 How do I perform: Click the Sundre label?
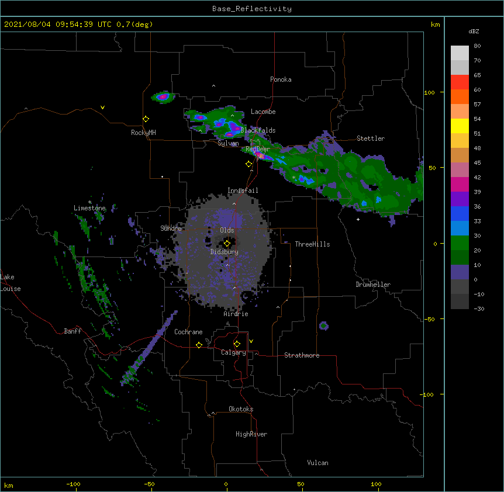point(171,228)
